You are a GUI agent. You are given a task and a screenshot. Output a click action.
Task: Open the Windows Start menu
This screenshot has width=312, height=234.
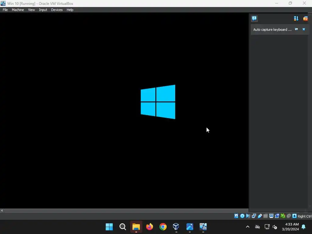[x=109, y=227]
